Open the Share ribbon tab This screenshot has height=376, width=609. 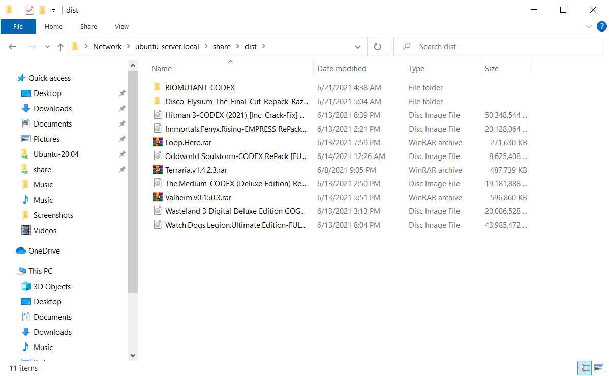tap(88, 27)
